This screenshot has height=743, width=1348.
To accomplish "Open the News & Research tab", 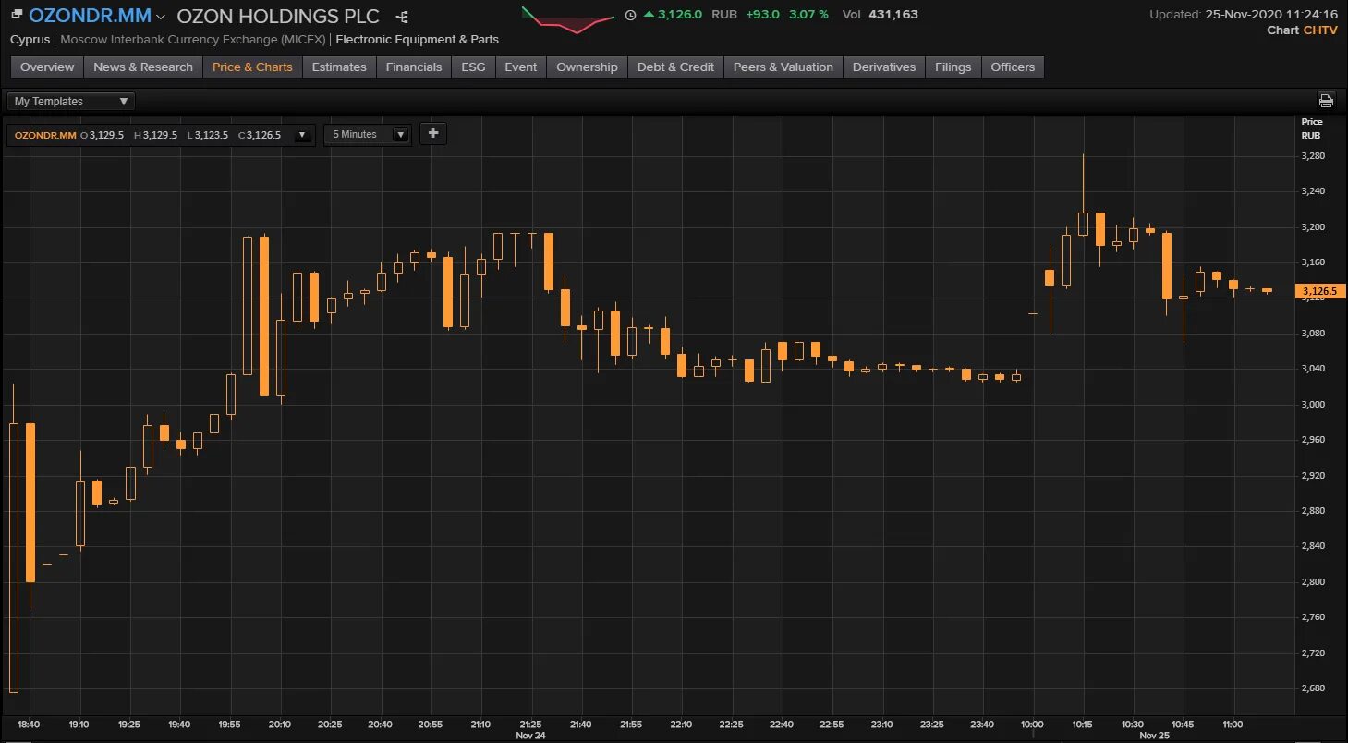I will point(143,67).
